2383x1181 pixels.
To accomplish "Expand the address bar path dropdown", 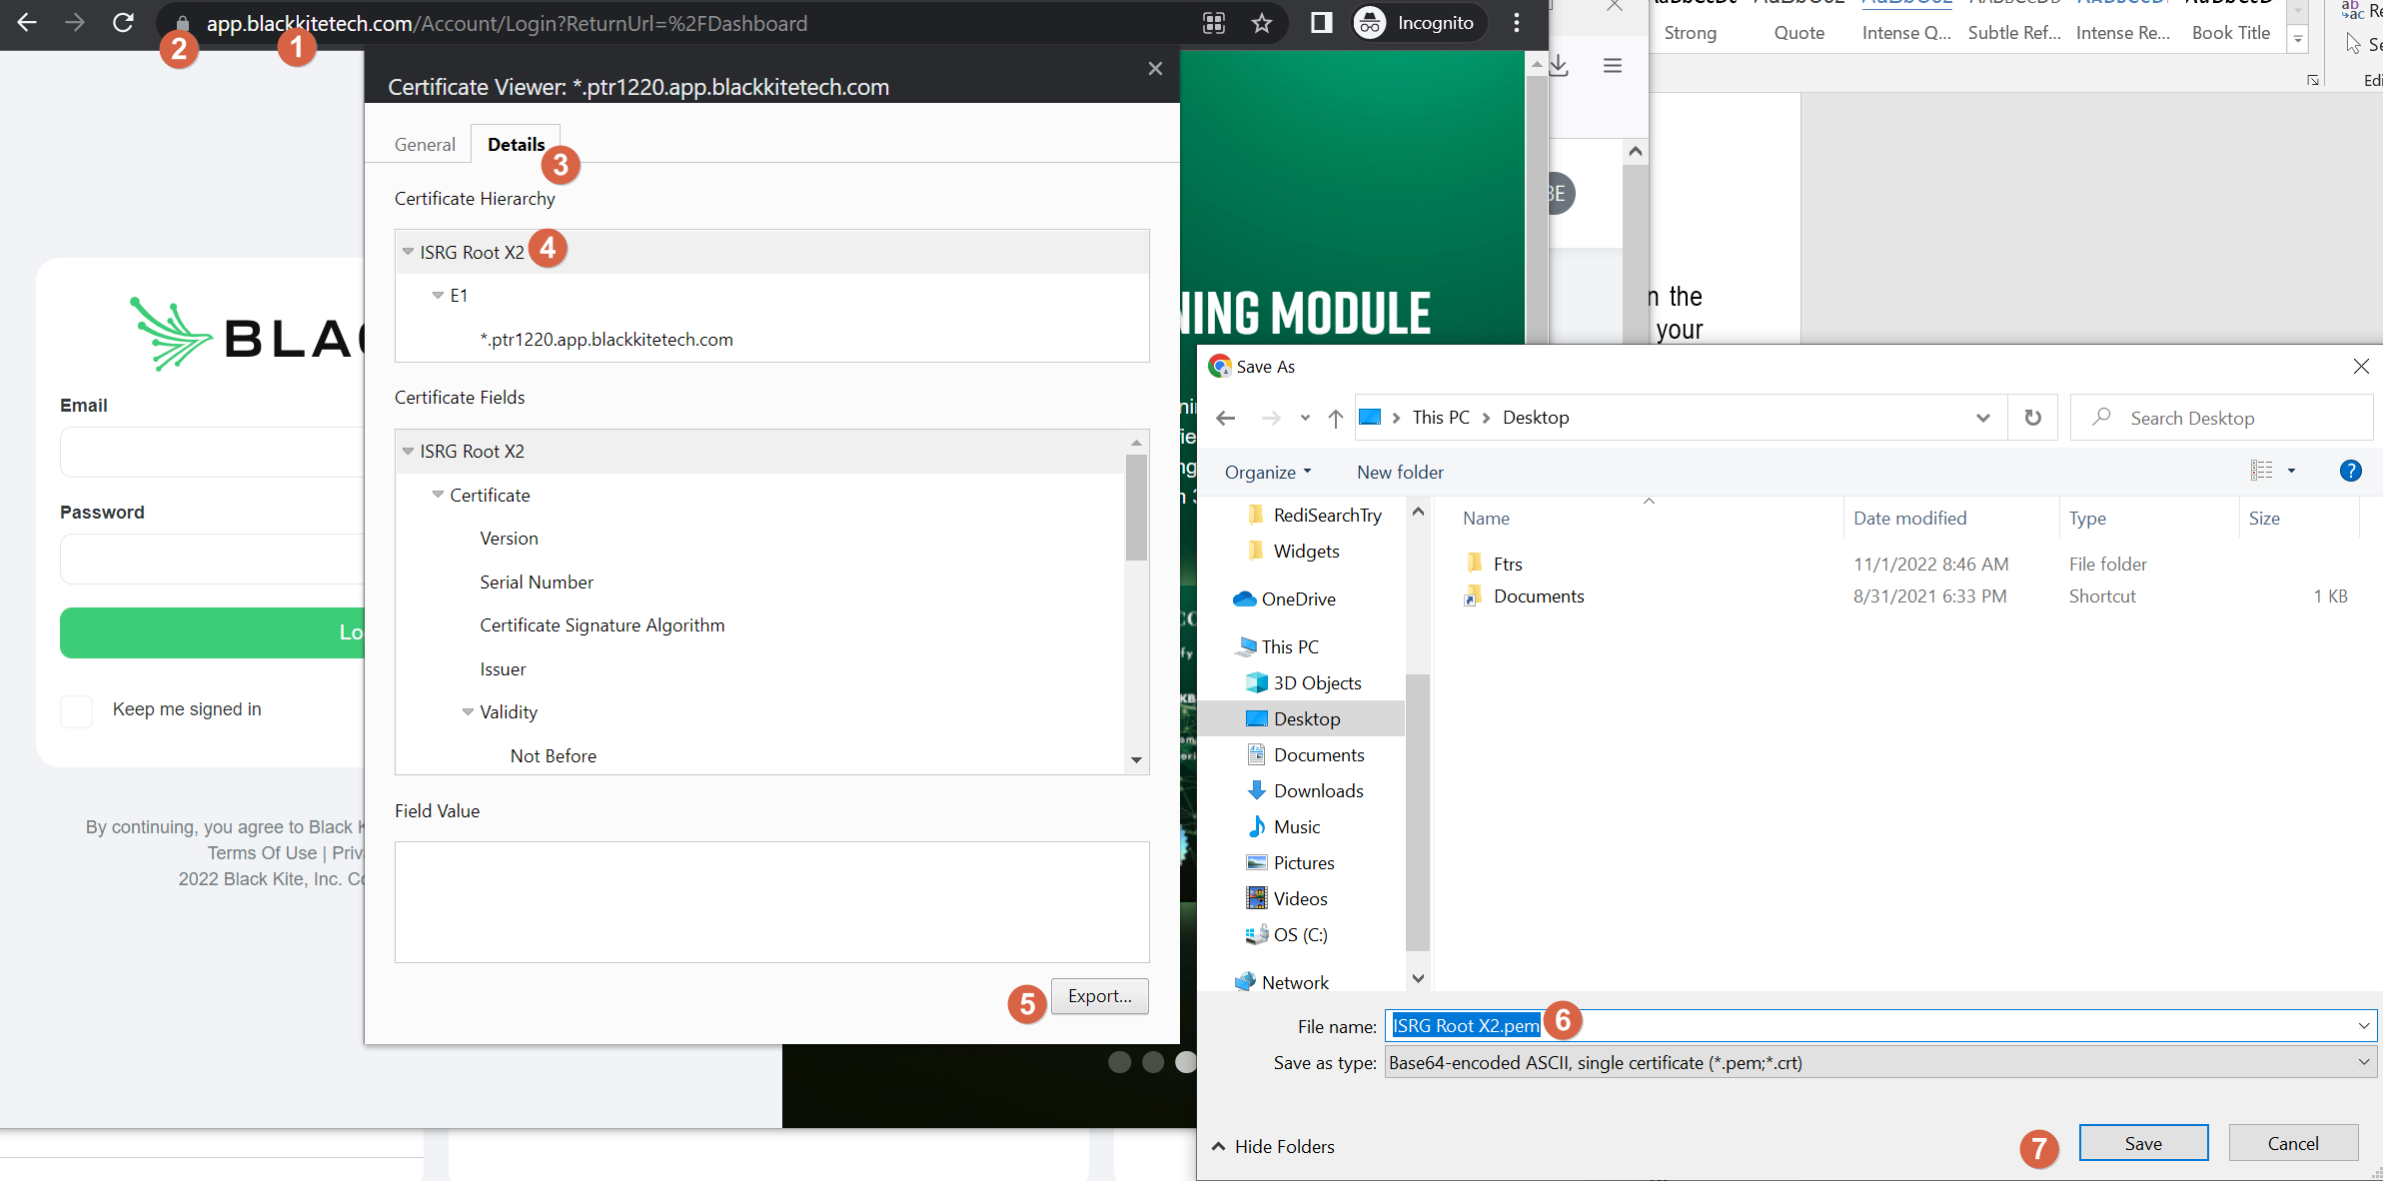I will coord(1982,418).
